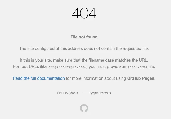Click the "site configured at this address" sentence
The height and width of the screenshot is (119, 171).
pos(84,49)
